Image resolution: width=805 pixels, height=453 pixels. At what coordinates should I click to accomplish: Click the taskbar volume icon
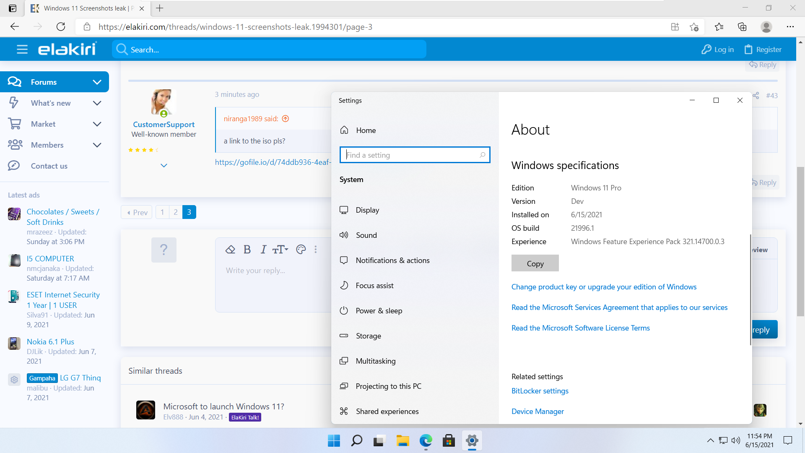[735, 440]
